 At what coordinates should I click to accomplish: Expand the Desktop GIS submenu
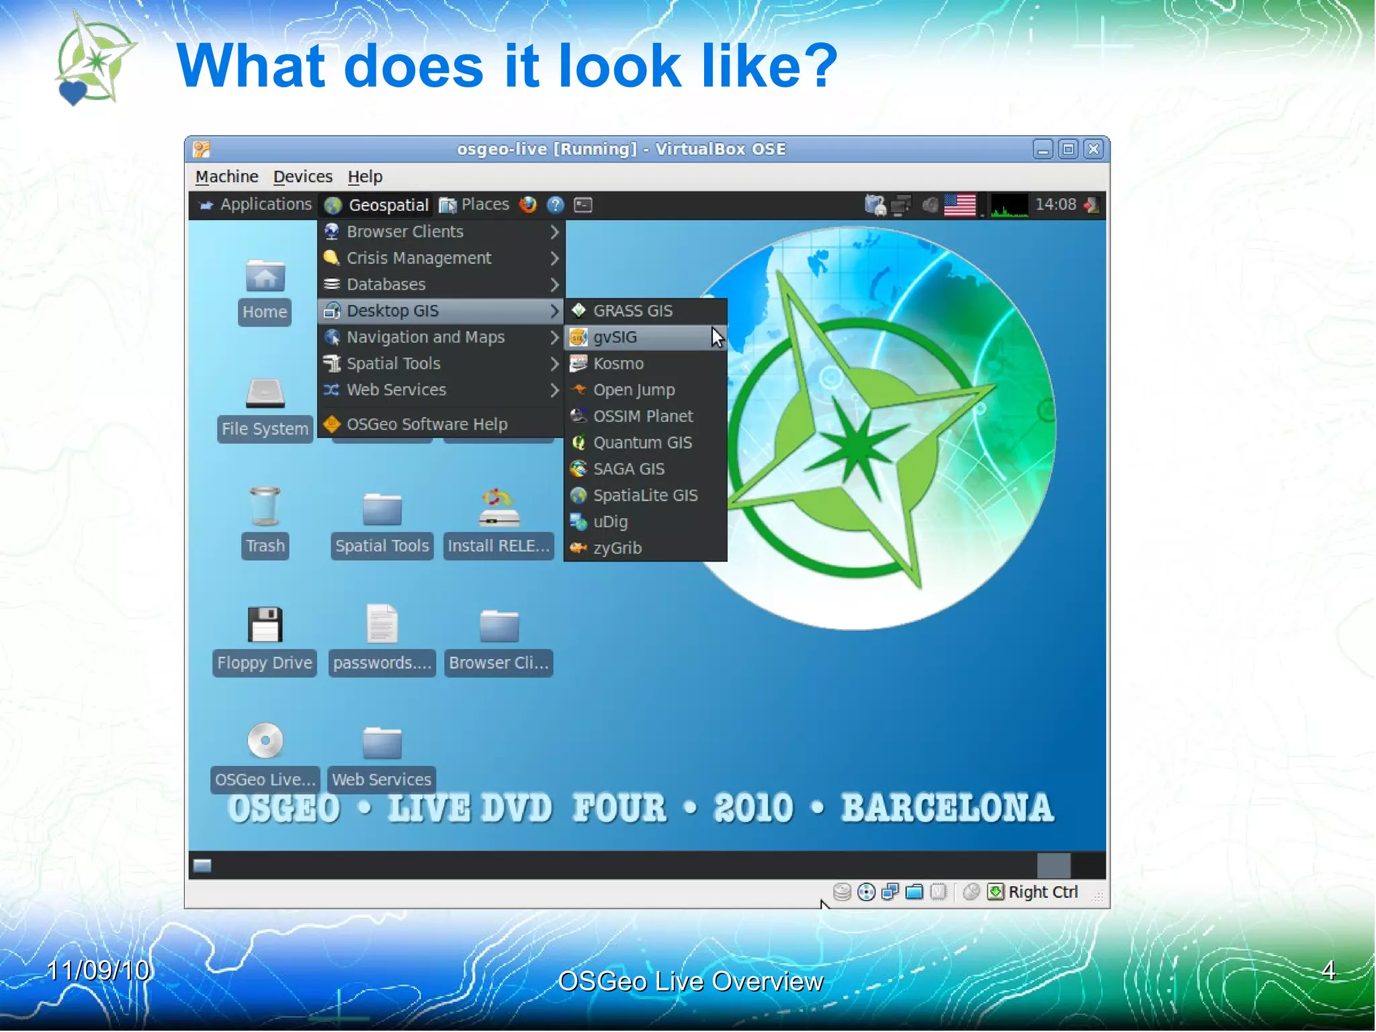pyautogui.click(x=441, y=310)
